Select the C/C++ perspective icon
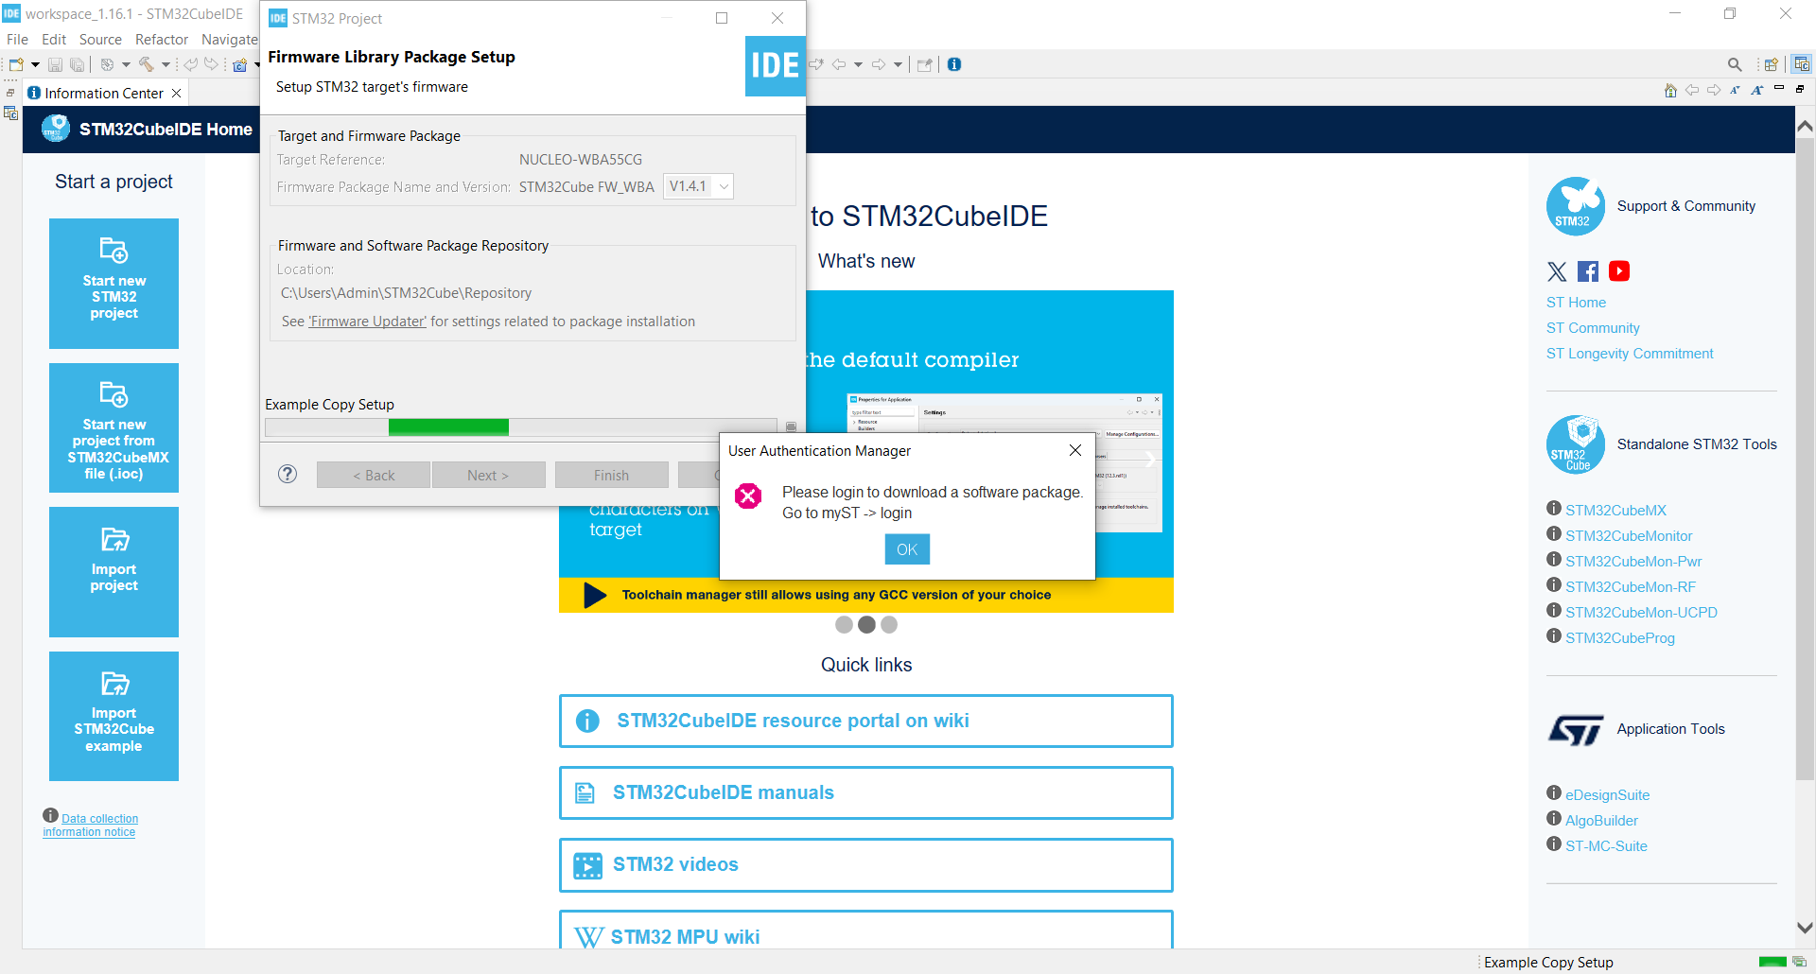Viewport: 1816px width, 974px height. point(1802,63)
